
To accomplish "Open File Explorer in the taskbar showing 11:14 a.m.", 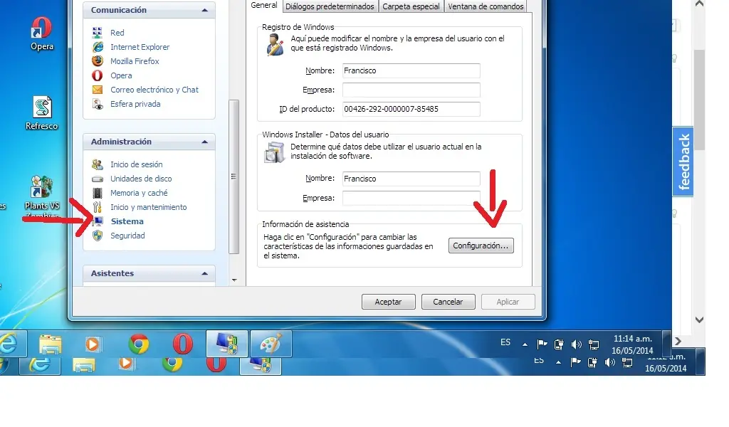I will 51,344.
